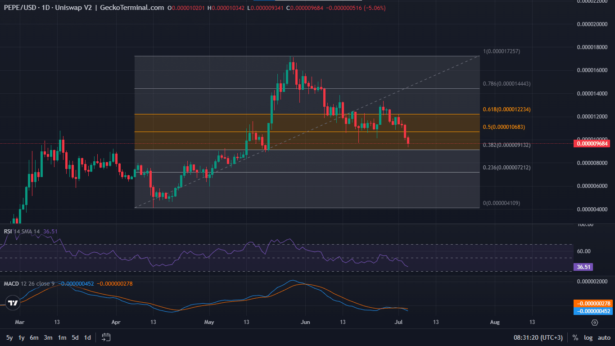Click the current price tag 0.000009684

click(x=592, y=143)
